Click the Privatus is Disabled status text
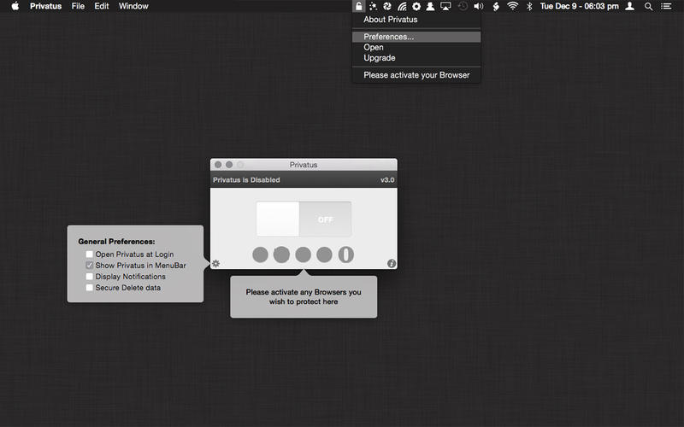 click(246, 180)
